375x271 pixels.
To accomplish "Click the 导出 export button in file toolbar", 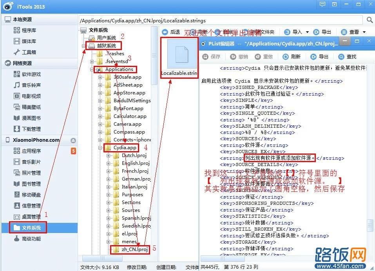I will coord(322,32).
